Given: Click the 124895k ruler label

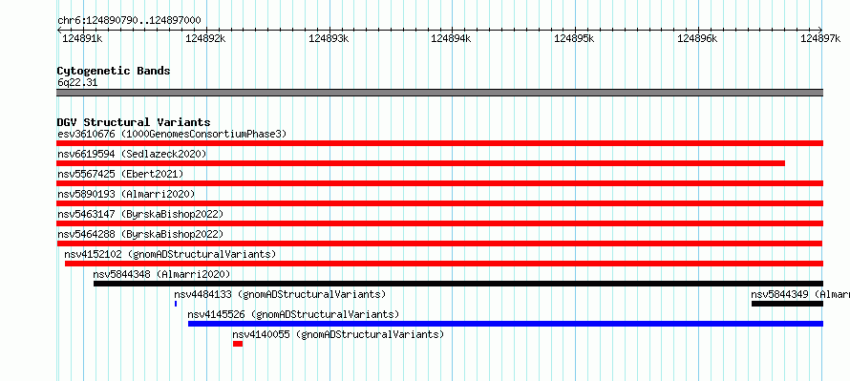Looking at the screenshot, I should coord(574,38).
